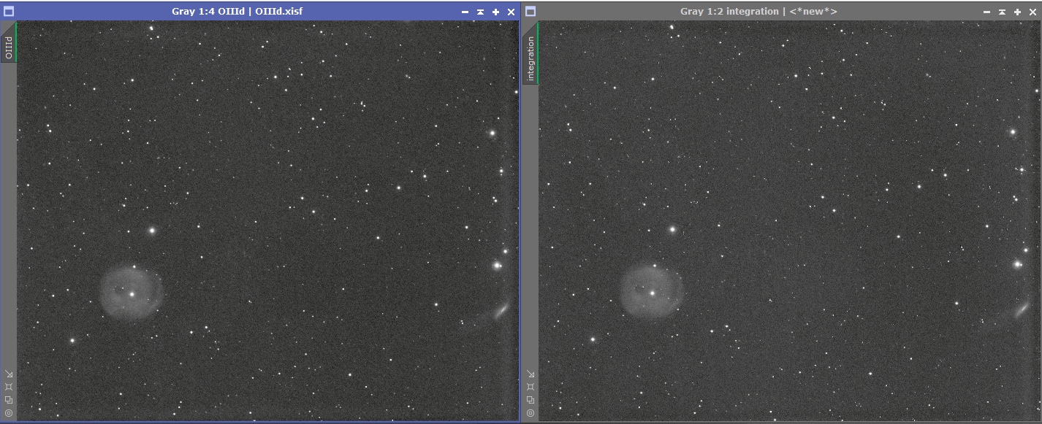
Task: Open the integration window system menu icon
Action: coord(530,11)
